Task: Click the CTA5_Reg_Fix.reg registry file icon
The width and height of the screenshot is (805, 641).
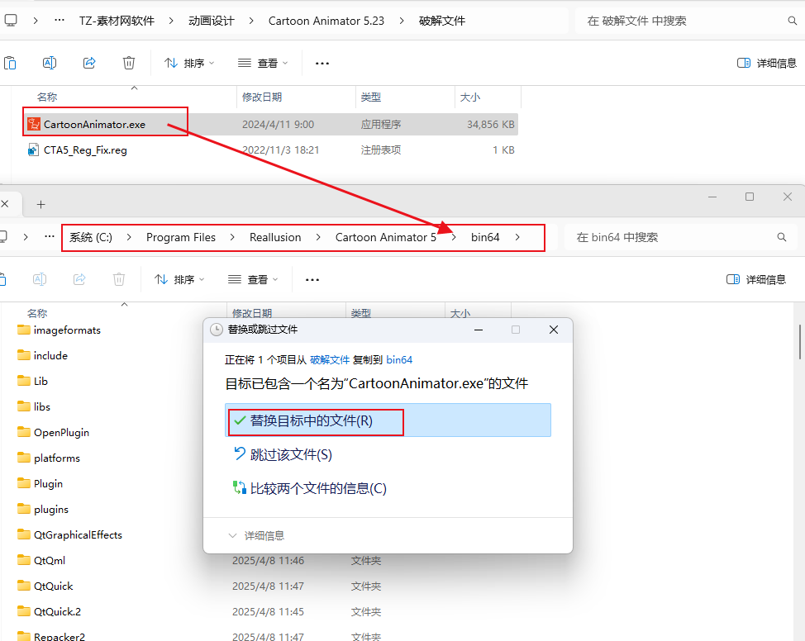Action: click(33, 150)
